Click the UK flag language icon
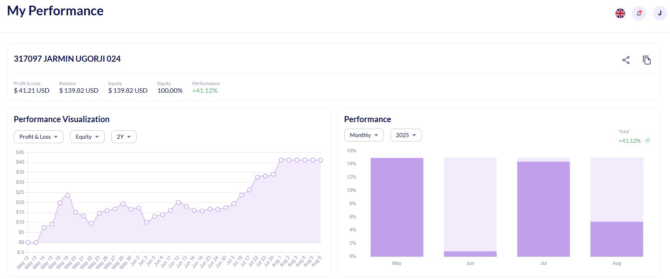This screenshot has height=279, width=670. pos(620,13)
